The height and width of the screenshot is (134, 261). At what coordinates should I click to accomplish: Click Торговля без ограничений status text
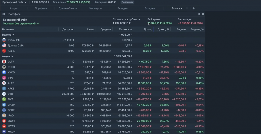tap(19, 24)
